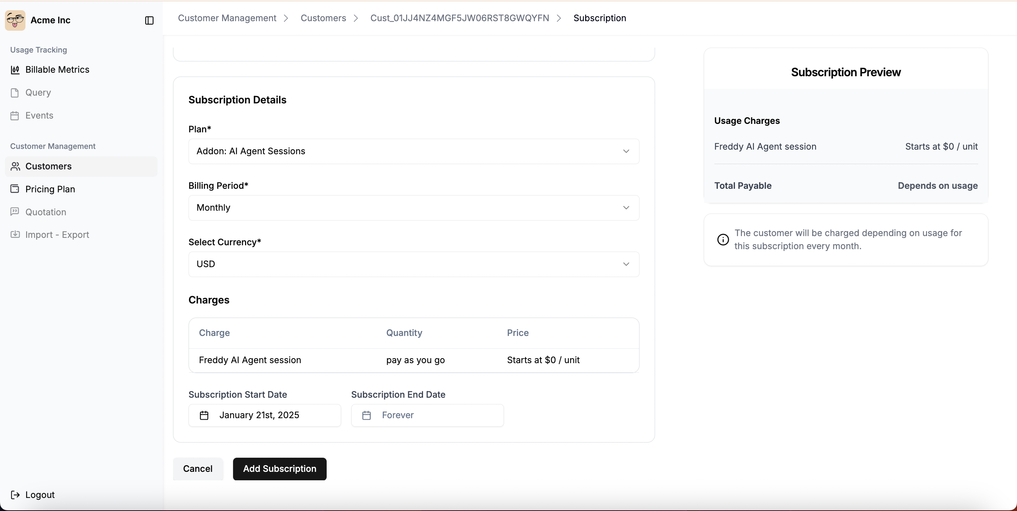Open the Quotation page
The image size is (1017, 511).
coord(46,212)
